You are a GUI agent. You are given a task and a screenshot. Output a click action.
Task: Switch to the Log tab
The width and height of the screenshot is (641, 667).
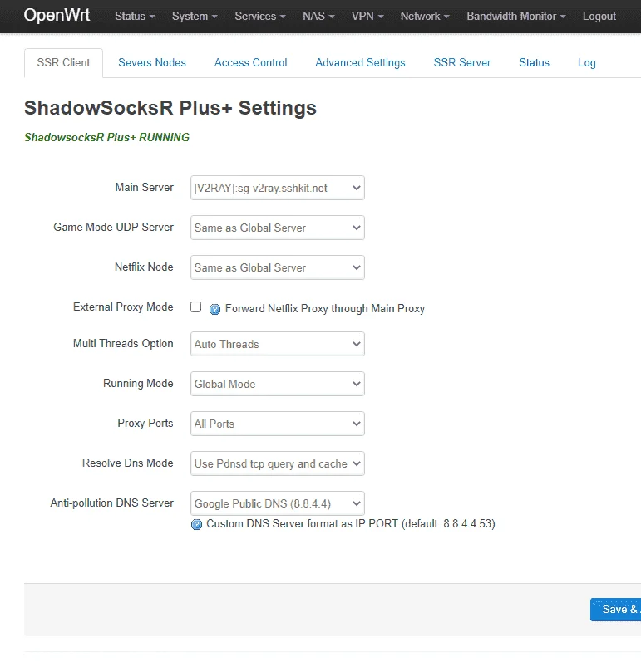[x=586, y=63]
